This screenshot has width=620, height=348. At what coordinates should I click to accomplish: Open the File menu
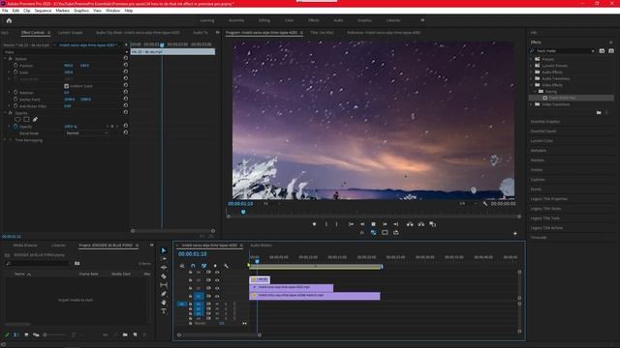5,11
